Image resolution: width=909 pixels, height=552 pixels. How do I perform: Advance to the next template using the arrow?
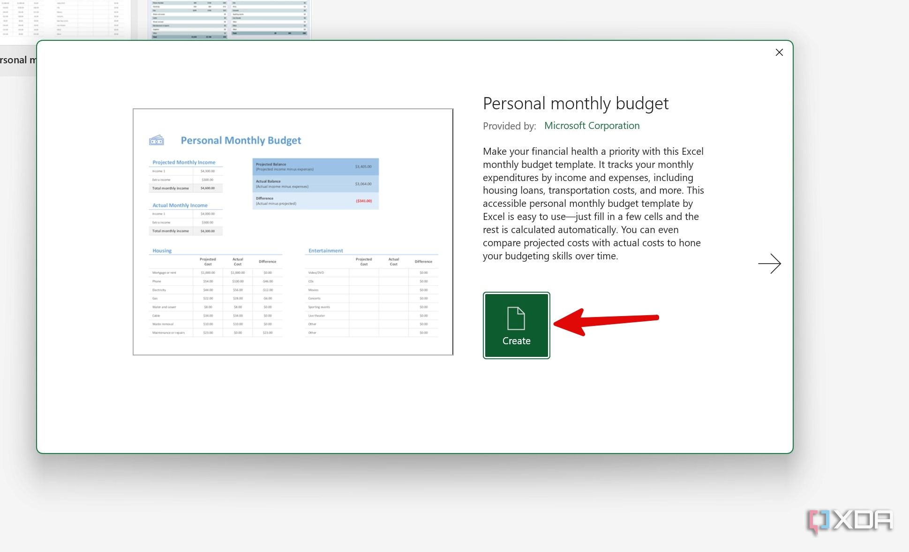pos(770,264)
